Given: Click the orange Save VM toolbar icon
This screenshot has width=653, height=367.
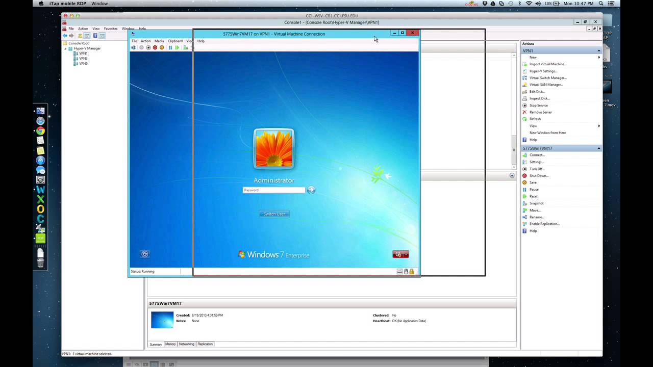Looking at the screenshot, I should [x=162, y=47].
